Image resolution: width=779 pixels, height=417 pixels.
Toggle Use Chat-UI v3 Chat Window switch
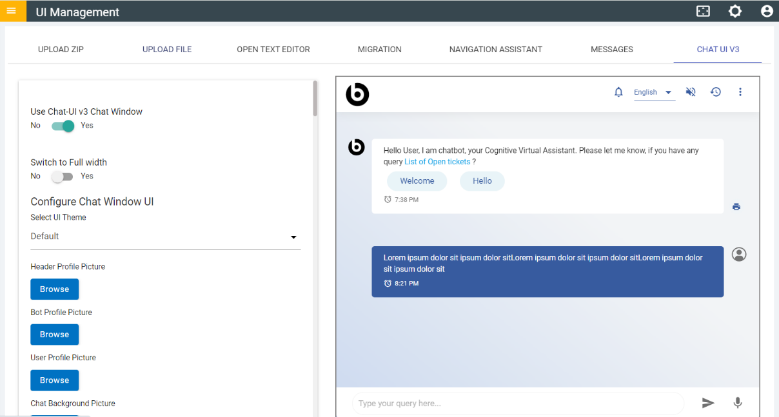pyautogui.click(x=63, y=126)
